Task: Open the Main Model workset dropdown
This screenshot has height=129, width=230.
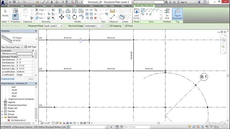Action: point(137,127)
